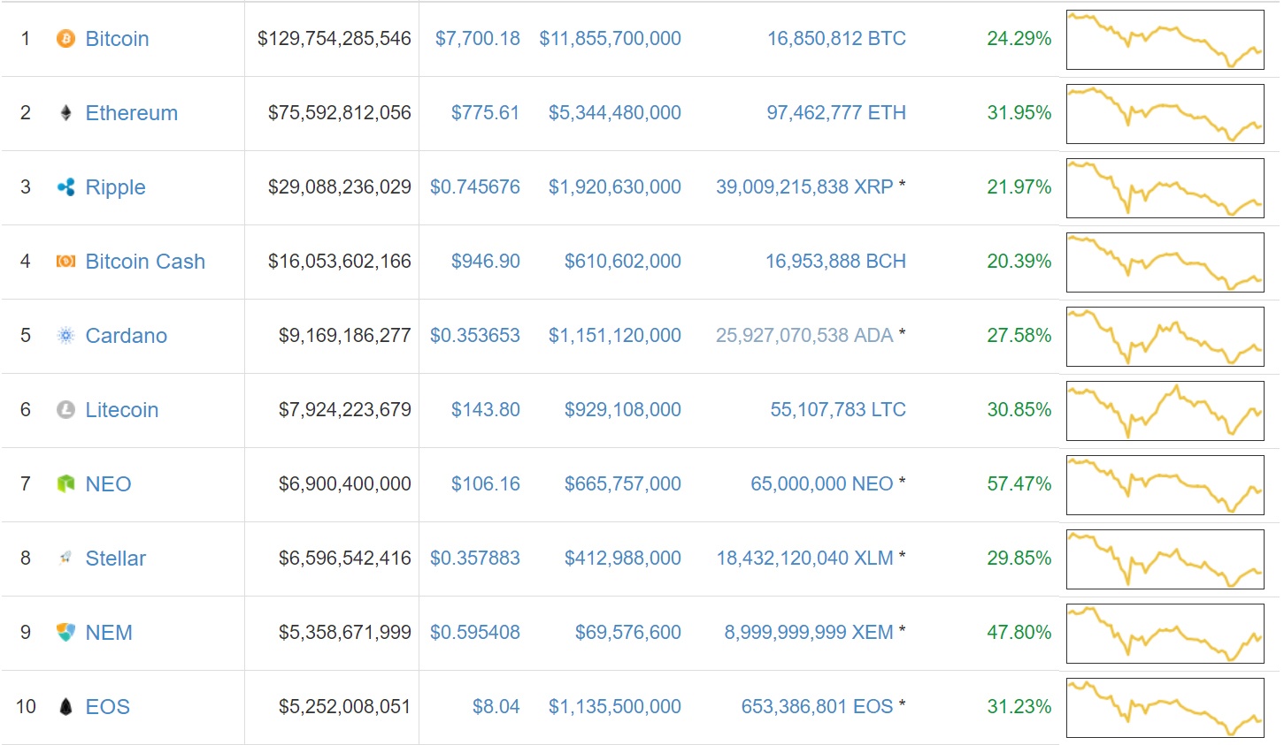Click the Cardano logo icon

coord(65,336)
